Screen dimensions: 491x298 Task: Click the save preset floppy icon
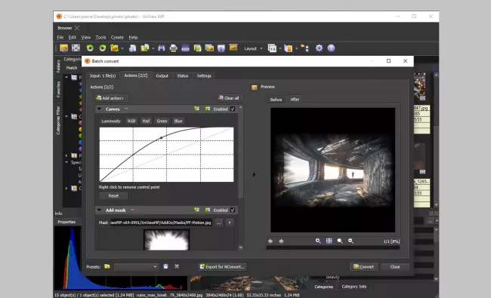pos(165,266)
